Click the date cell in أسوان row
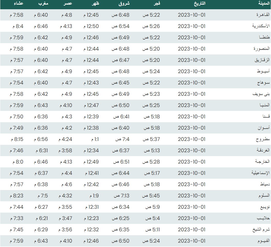Screen dimensions: 271x247 (x=192, y=128)
